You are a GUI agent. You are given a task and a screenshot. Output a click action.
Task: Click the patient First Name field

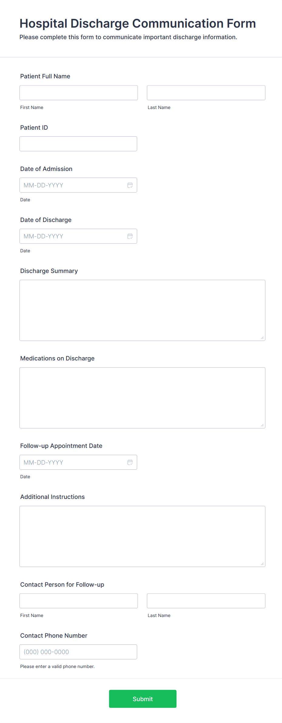[x=78, y=92]
